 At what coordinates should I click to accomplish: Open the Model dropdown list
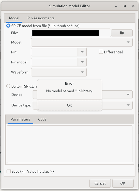82,42
